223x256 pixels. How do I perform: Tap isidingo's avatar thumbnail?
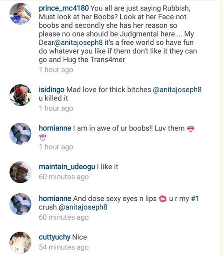click(20, 95)
